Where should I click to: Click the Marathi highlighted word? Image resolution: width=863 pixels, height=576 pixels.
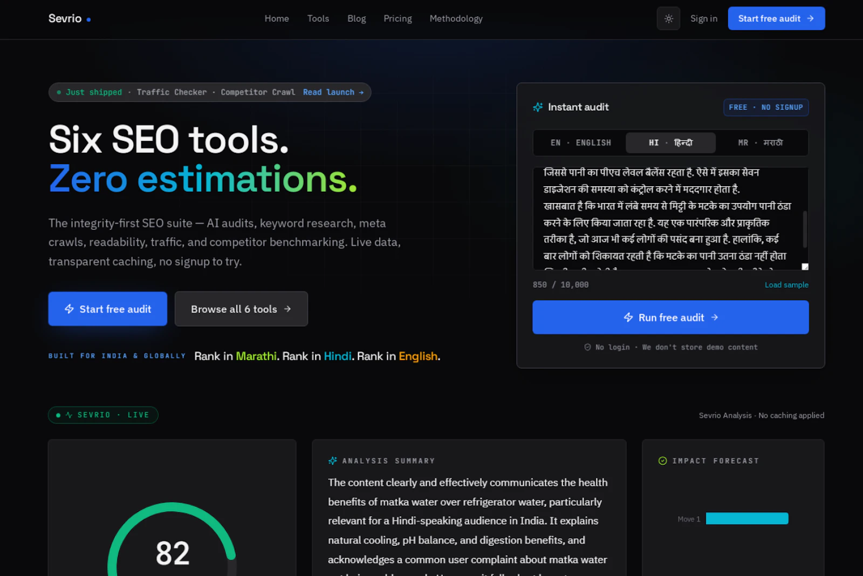tap(256, 356)
